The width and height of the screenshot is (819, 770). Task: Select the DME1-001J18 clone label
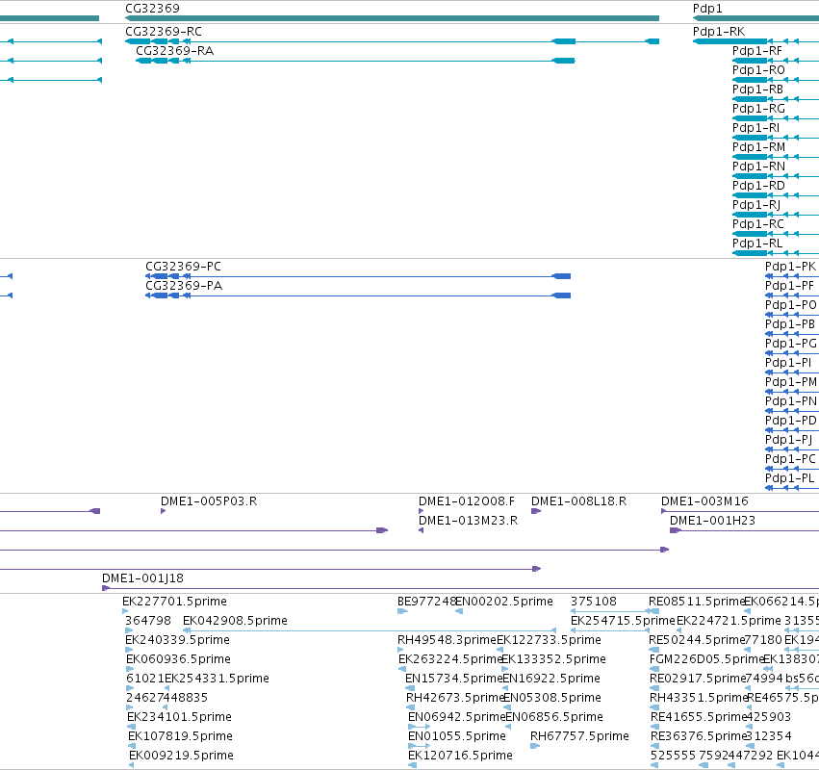coord(143,578)
